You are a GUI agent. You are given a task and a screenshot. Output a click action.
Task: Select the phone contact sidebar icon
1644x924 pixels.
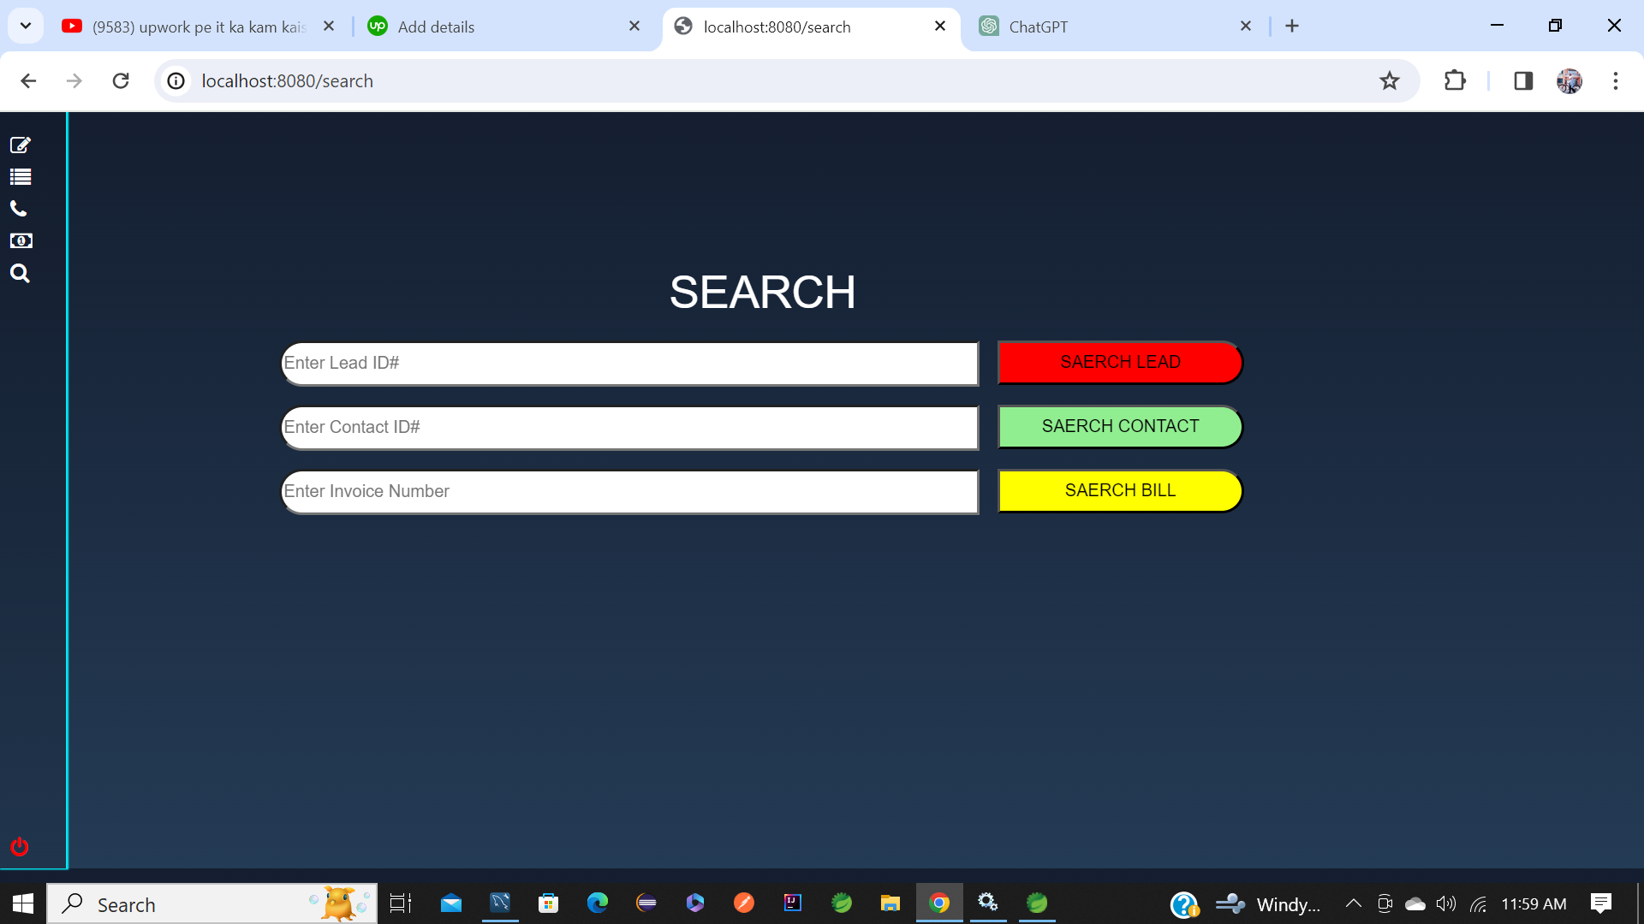[18, 209]
